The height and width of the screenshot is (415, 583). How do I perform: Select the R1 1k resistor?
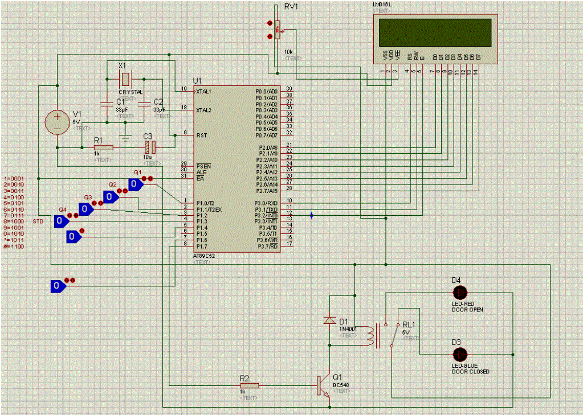click(x=103, y=147)
